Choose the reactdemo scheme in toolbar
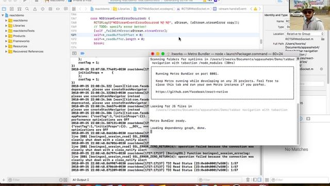The image size is (330, 186). [55, 1]
